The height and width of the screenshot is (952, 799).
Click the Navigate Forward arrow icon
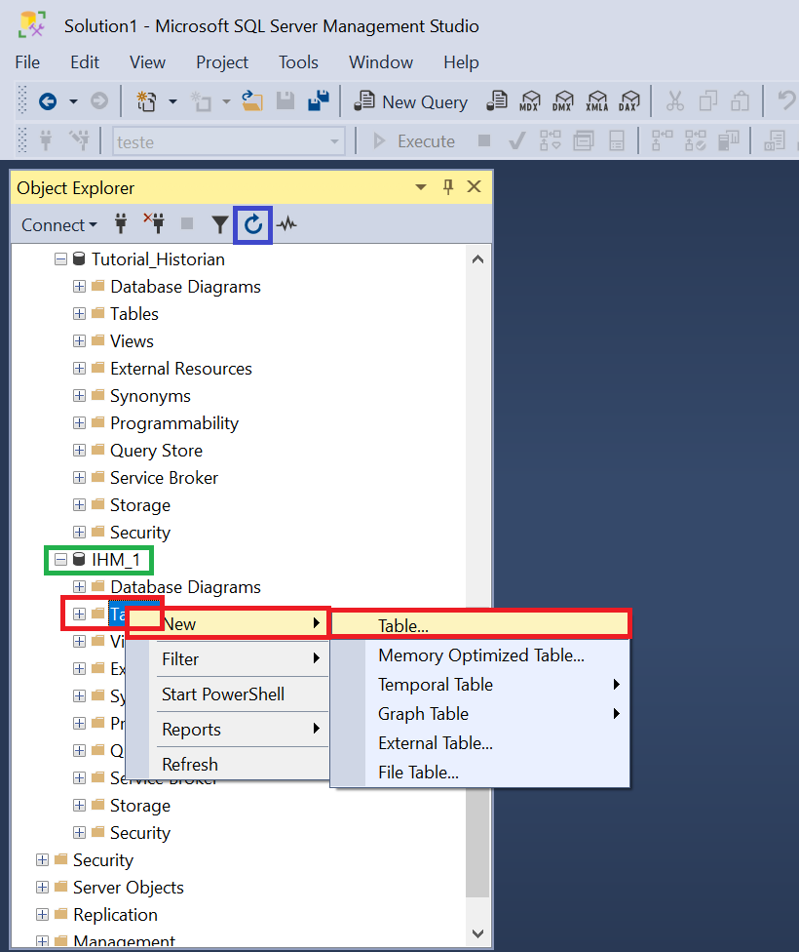coord(99,100)
